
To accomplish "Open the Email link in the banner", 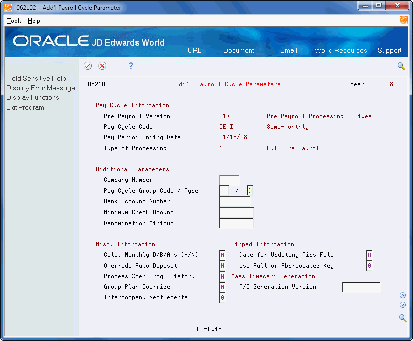I will tap(288, 50).
